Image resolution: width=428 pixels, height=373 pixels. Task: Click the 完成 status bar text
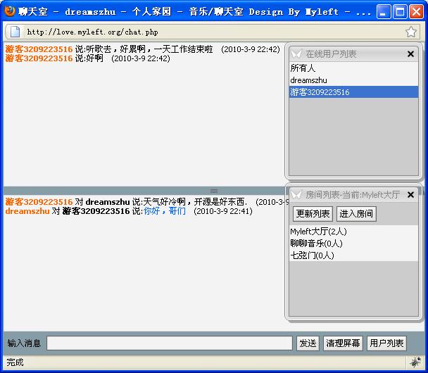(15, 362)
